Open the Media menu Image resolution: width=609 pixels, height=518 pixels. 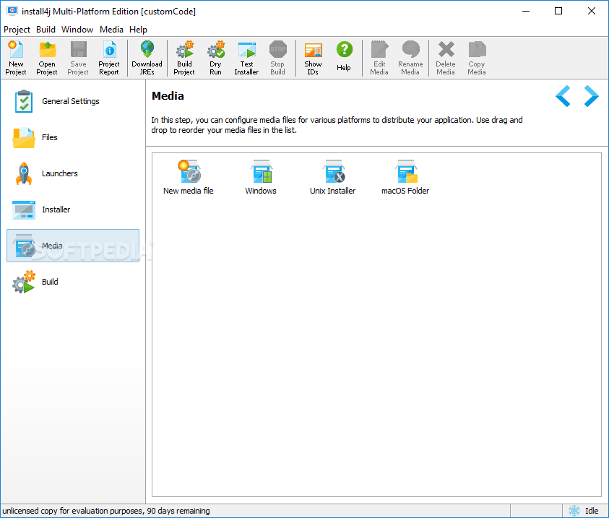(x=111, y=30)
